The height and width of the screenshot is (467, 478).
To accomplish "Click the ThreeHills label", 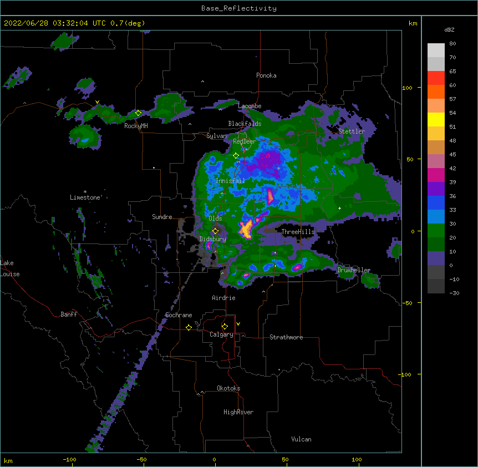I will [298, 232].
